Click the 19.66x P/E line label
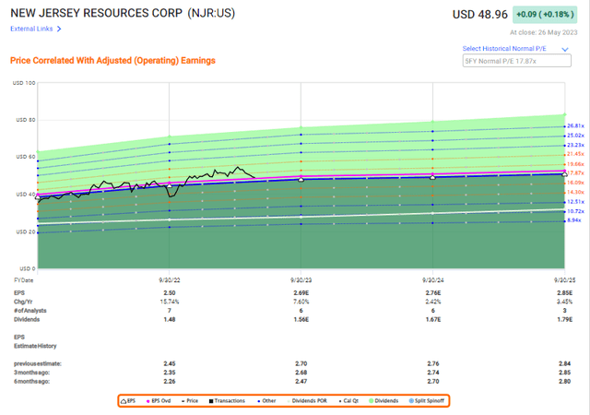This screenshot has width=590, height=415. tap(575, 164)
